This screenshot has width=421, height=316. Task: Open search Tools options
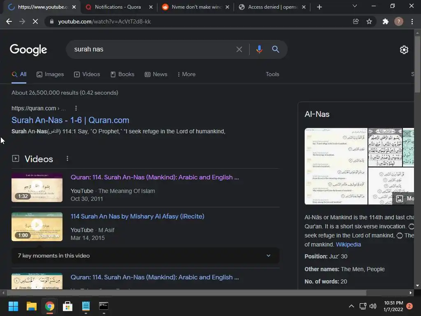(272, 74)
